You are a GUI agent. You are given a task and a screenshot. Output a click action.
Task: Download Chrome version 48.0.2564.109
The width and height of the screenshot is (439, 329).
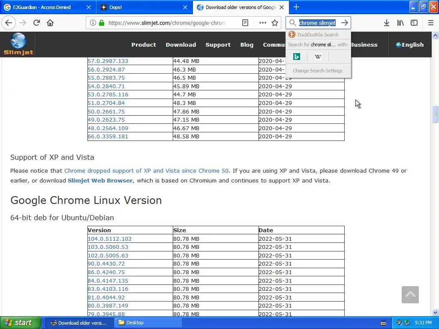(x=108, y=128)
